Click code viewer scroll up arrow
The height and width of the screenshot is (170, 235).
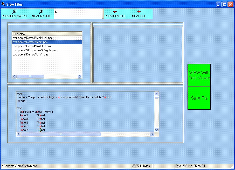[x=156, y=94]
